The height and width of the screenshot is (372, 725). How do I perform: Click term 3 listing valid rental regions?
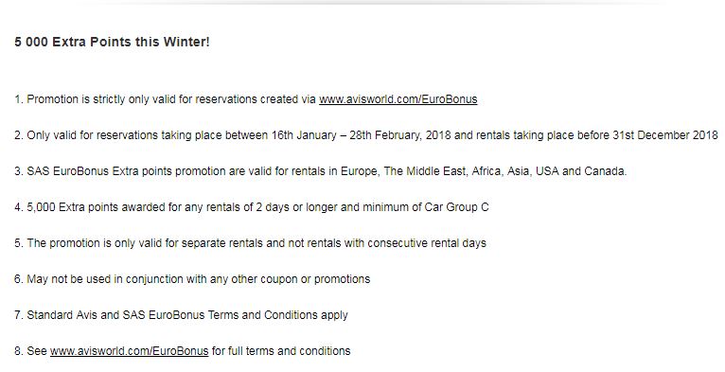coord(321,171)
